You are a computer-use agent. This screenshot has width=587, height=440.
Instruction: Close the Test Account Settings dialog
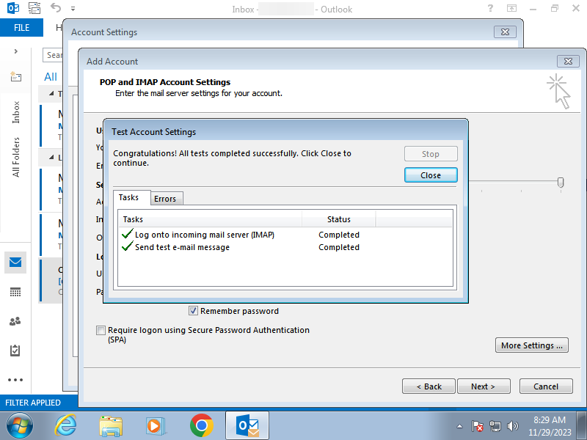(431, 175)
